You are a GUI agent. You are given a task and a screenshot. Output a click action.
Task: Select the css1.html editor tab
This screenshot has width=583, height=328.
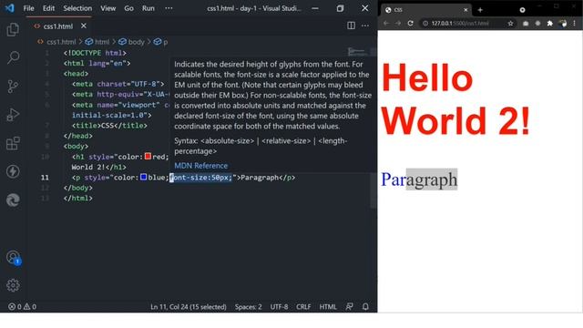click(x=58, y=26)
